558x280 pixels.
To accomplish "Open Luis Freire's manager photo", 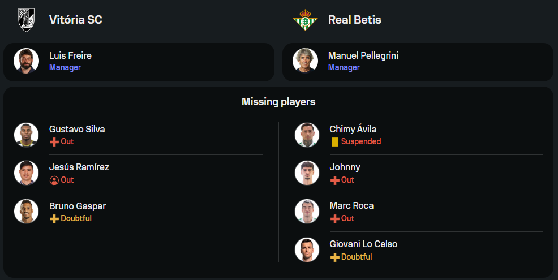I will [x=27, y=61].
